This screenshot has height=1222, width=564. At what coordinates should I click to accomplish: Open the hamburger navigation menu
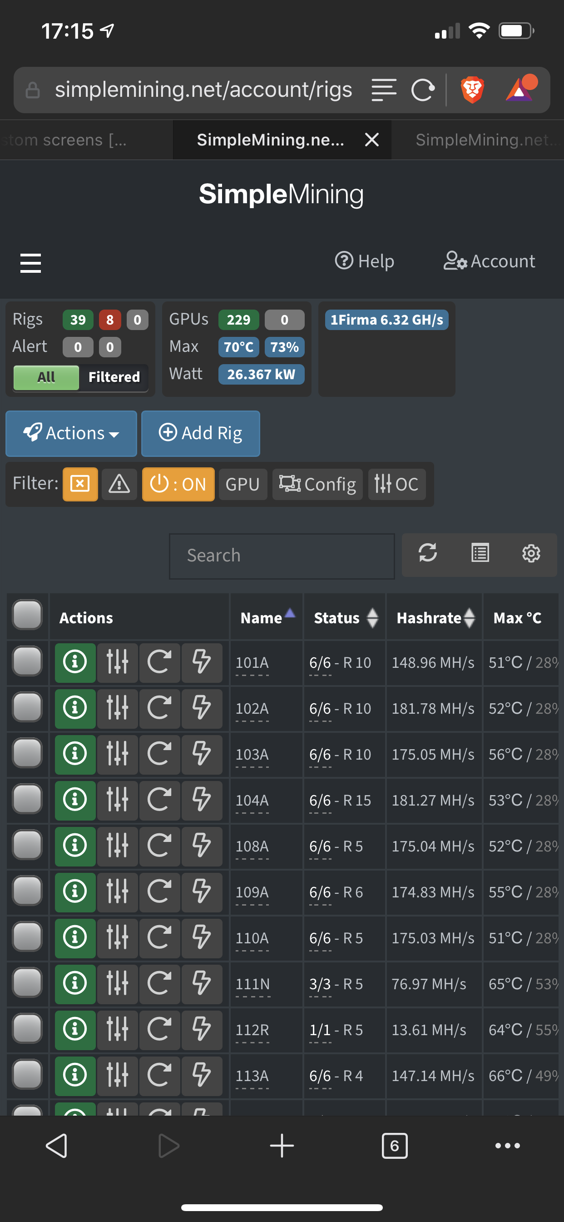(30, 263)
